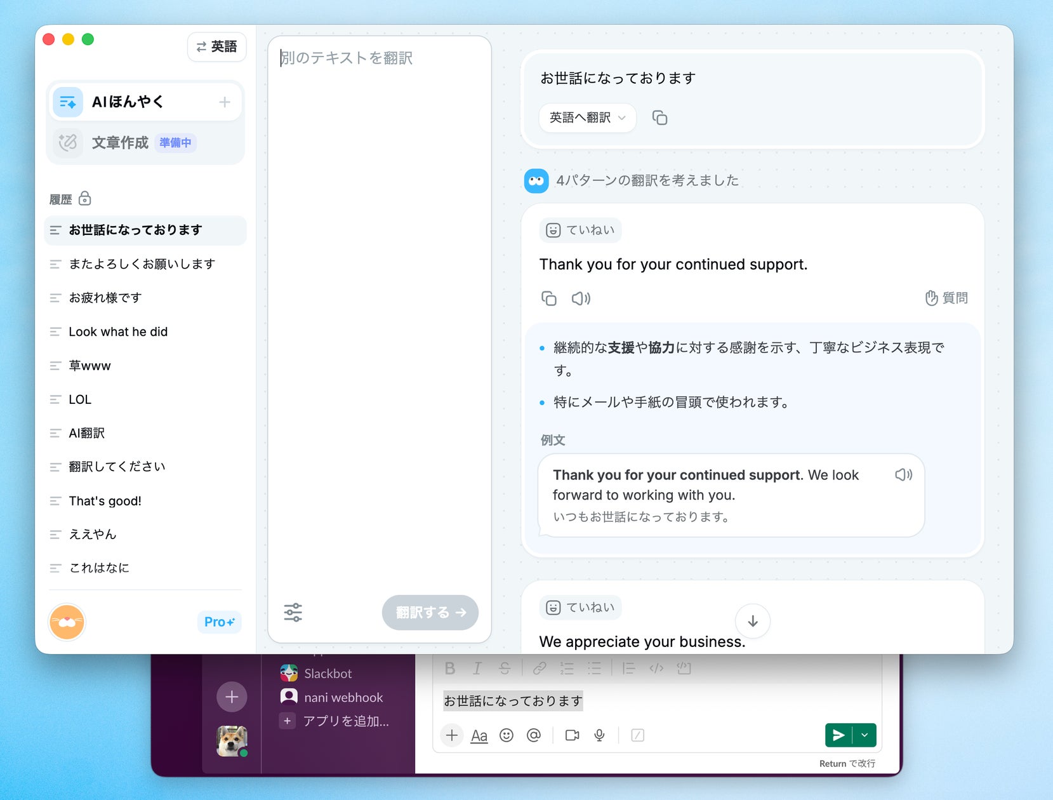Viewport: 1053px width, 800px height.
Task: Select history entry お疲れ様です
Action: tap(105, 297)
